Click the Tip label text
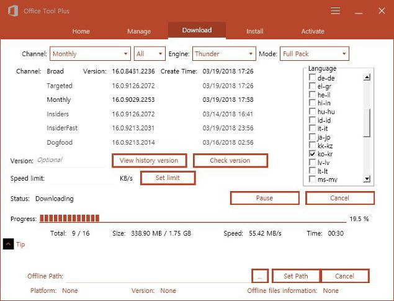This screenshot has width=394, height=301. tap(20, 245)
